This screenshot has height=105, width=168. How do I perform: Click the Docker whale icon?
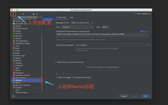14,26
